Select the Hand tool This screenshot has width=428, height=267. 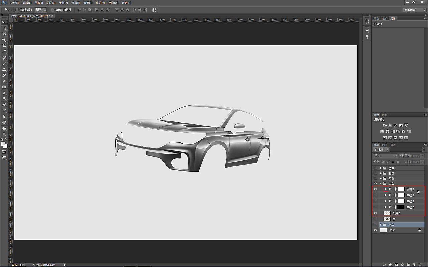click(4, 128)
